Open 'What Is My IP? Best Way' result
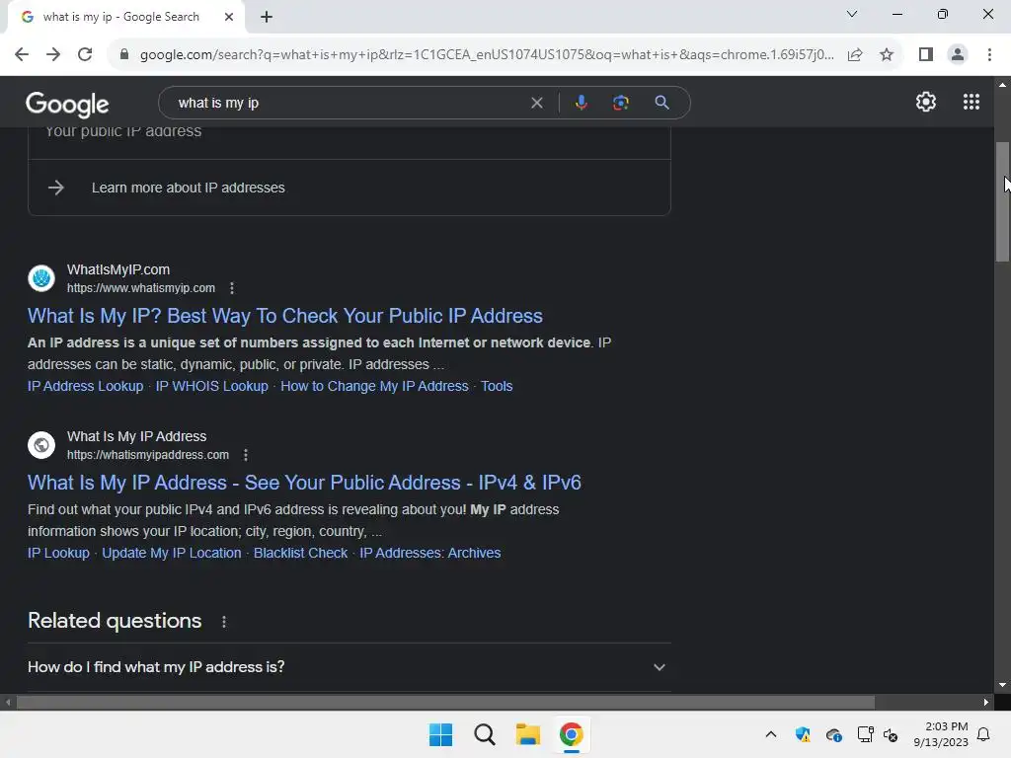Viewport: 1011px width, 758px height. [285, 316]
